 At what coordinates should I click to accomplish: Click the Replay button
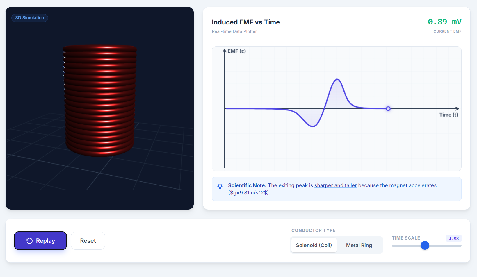pos(40,241)
